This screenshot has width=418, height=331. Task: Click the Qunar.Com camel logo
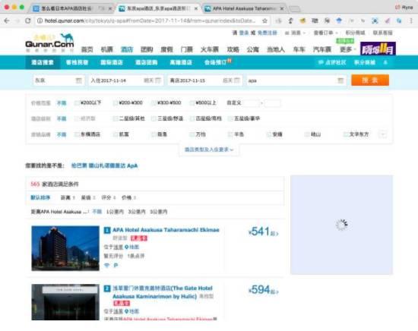pos(49,43)
